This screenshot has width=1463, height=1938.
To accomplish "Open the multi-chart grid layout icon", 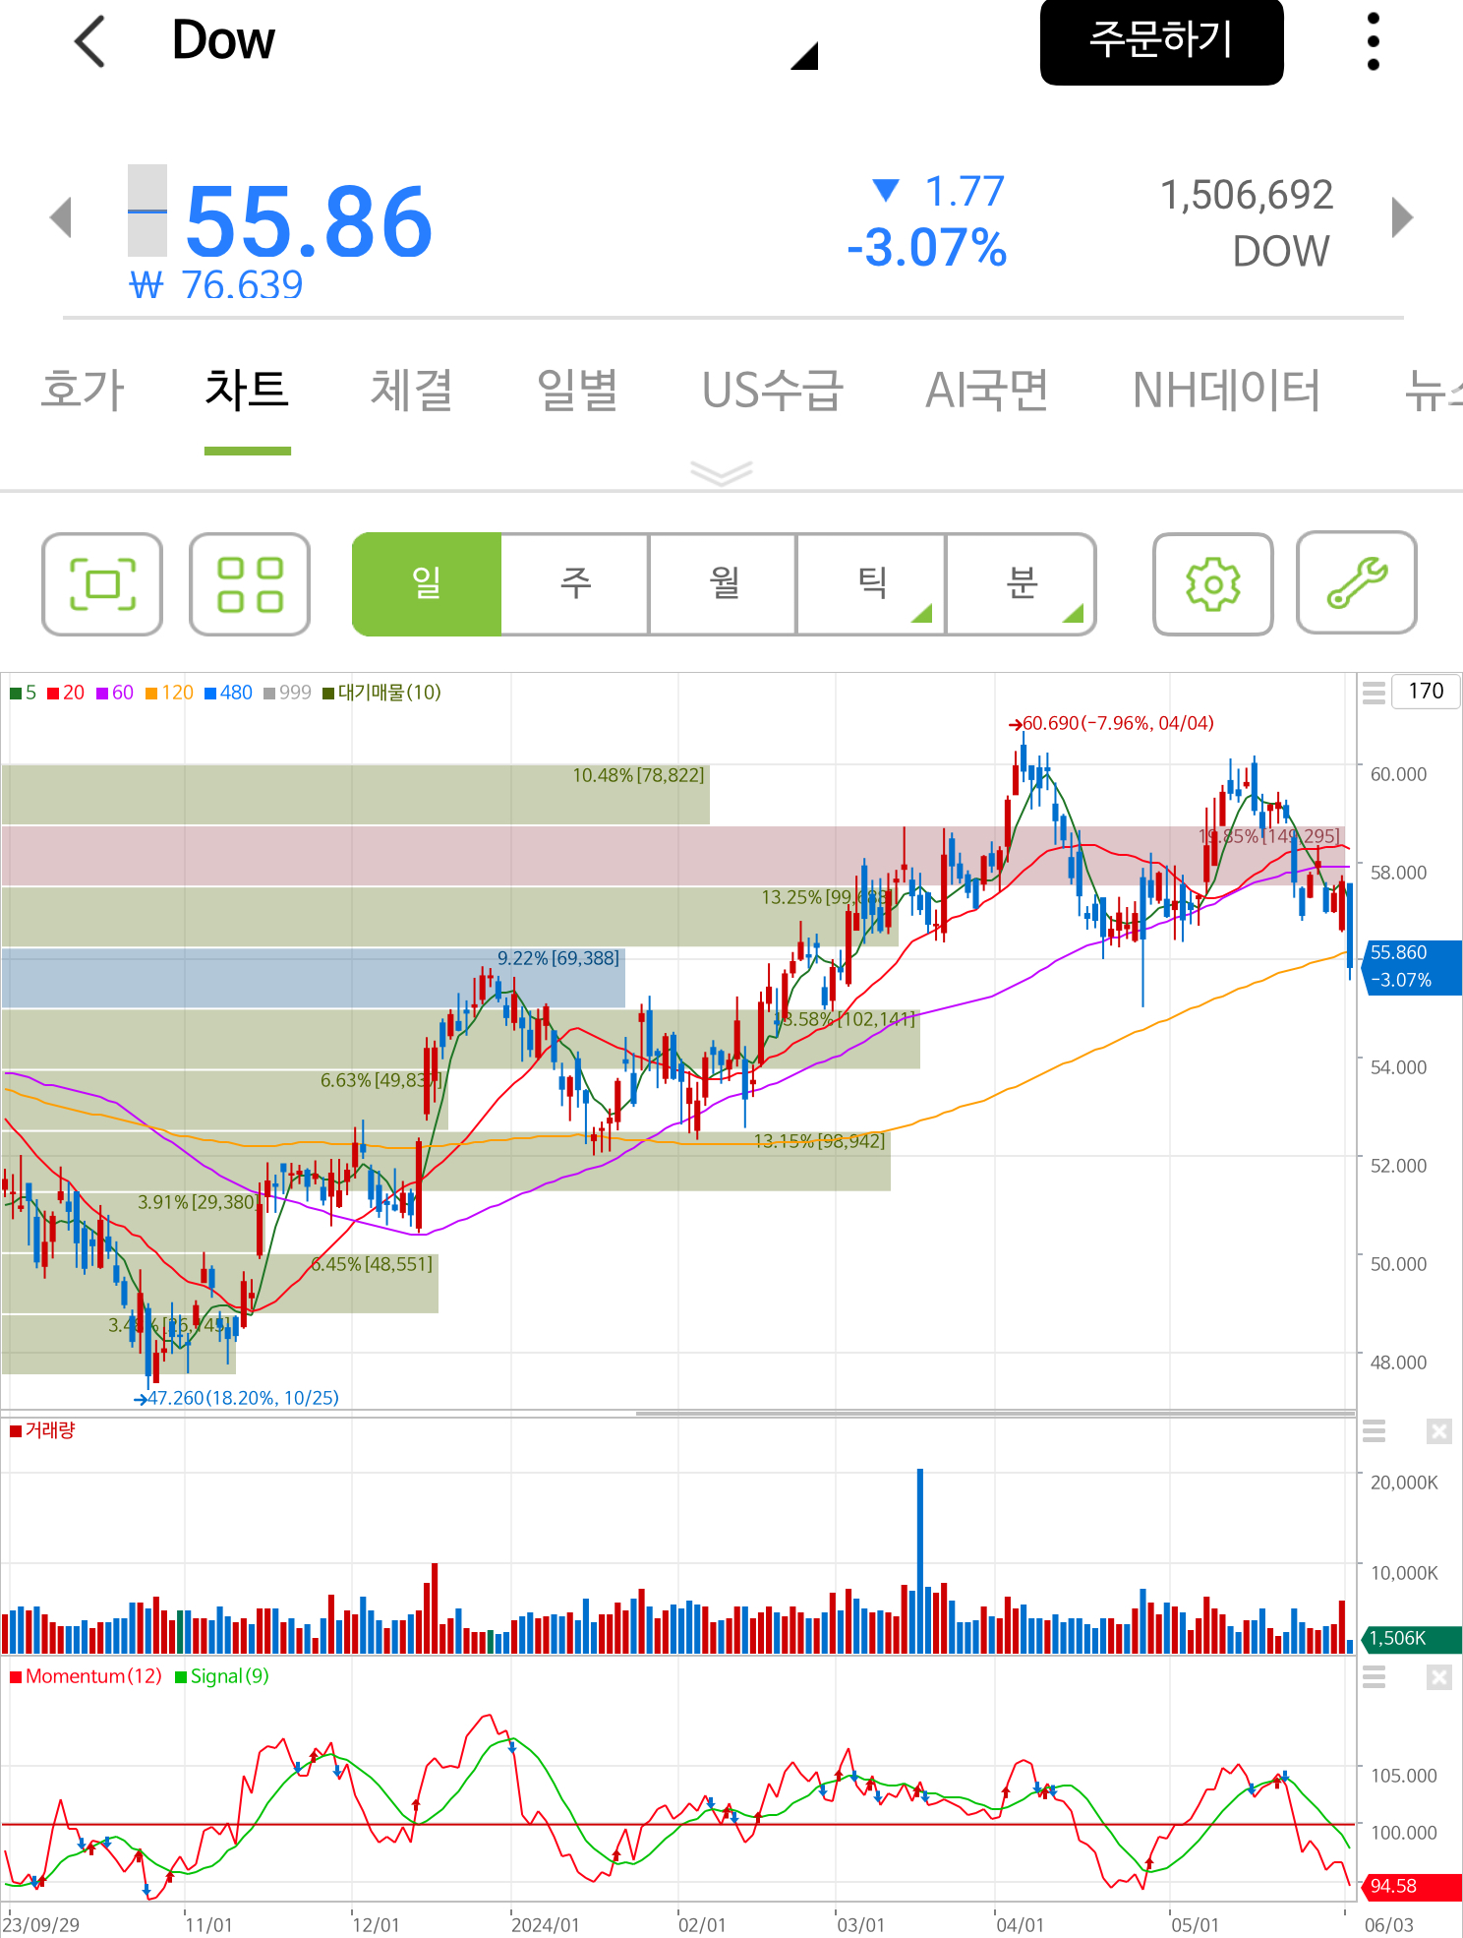I will 250,584.
